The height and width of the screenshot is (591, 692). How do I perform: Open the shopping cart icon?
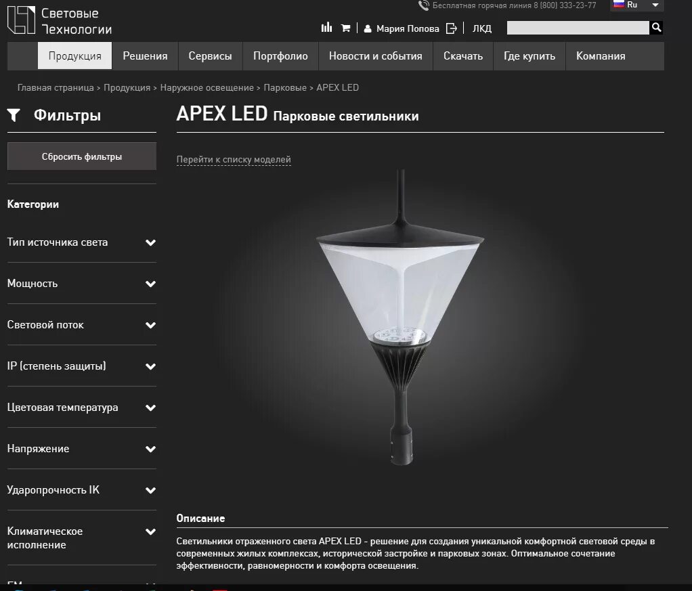[x=346, y=28]
